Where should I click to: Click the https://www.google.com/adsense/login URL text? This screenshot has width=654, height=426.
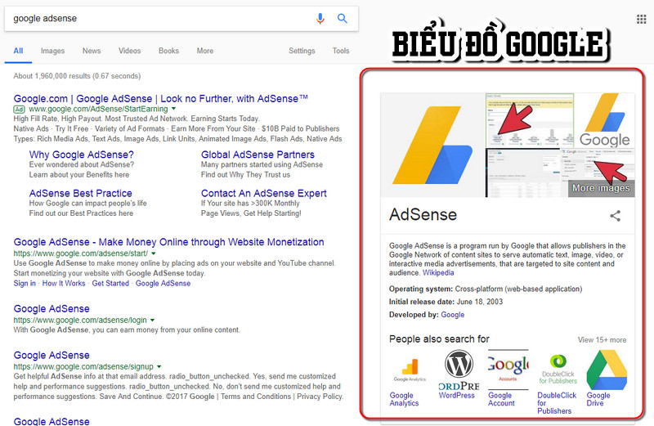pos(80,320)
